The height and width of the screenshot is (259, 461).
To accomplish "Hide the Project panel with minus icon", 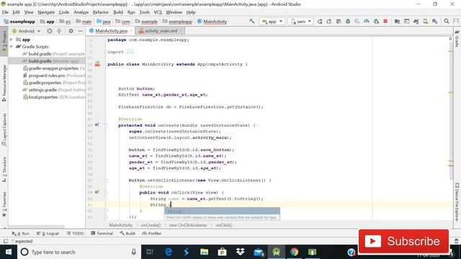I will 80,31.
